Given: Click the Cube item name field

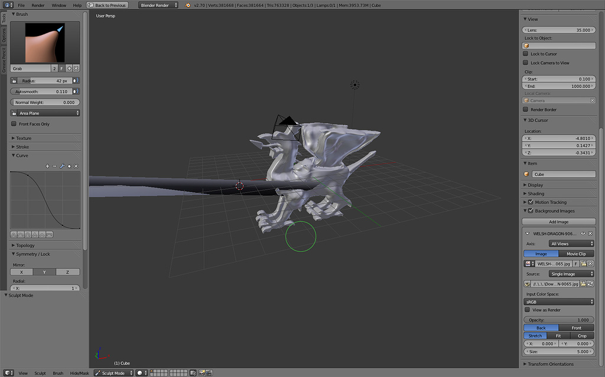Looking at the screenshot, I should 563,174.
